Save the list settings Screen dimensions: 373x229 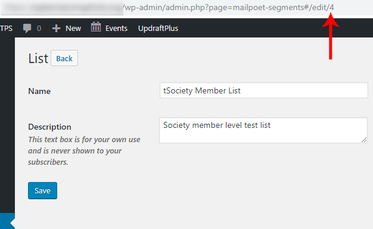coord(42,190)
